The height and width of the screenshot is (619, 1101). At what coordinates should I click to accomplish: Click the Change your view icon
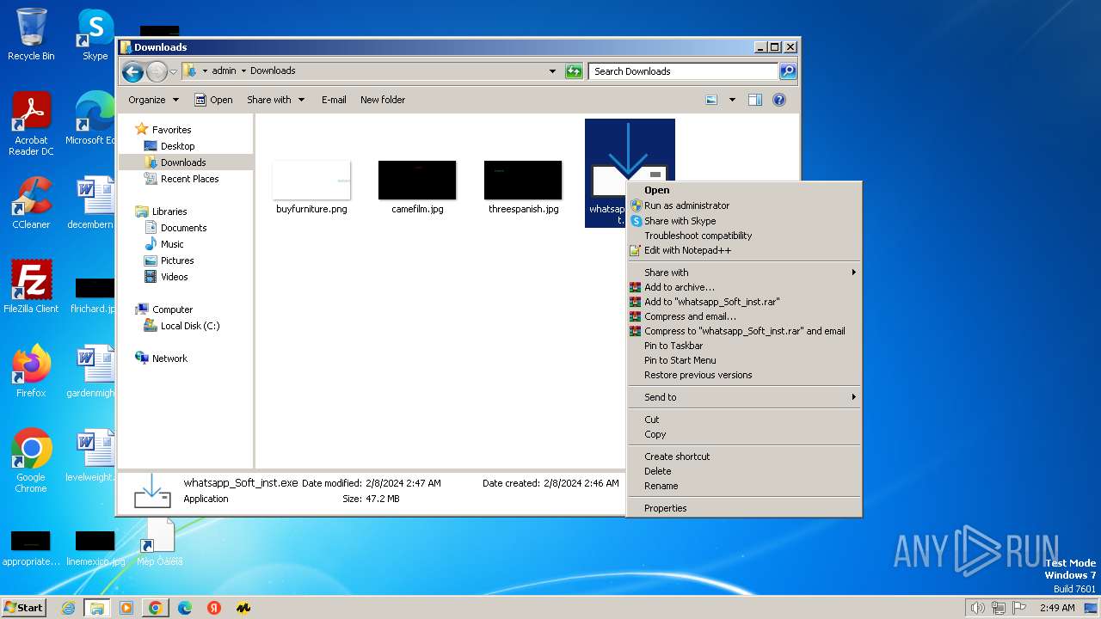pyautogui.click(x=711, y=100)
